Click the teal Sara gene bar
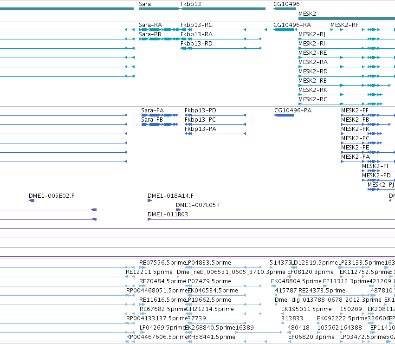The width and height of the screenshot is (395, 344). (160, 9)
